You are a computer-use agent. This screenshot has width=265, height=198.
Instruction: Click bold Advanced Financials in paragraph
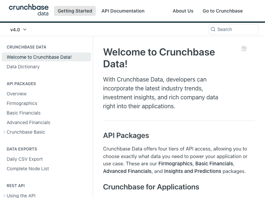(x=127, y=171)
